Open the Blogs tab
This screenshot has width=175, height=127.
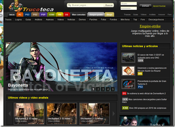point(109,15)
